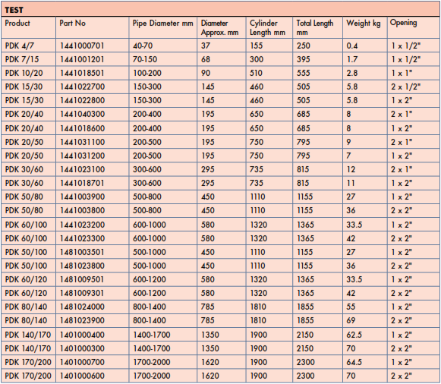Select part number 1481009301
The width and height of the screenshot is (441, 384).
(x=82, y=293)
